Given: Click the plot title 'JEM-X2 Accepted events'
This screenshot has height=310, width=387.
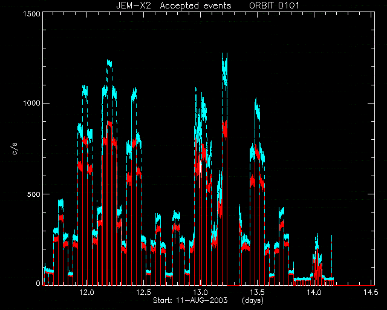Looking at the screenshot, I should (x=174, y=5).
